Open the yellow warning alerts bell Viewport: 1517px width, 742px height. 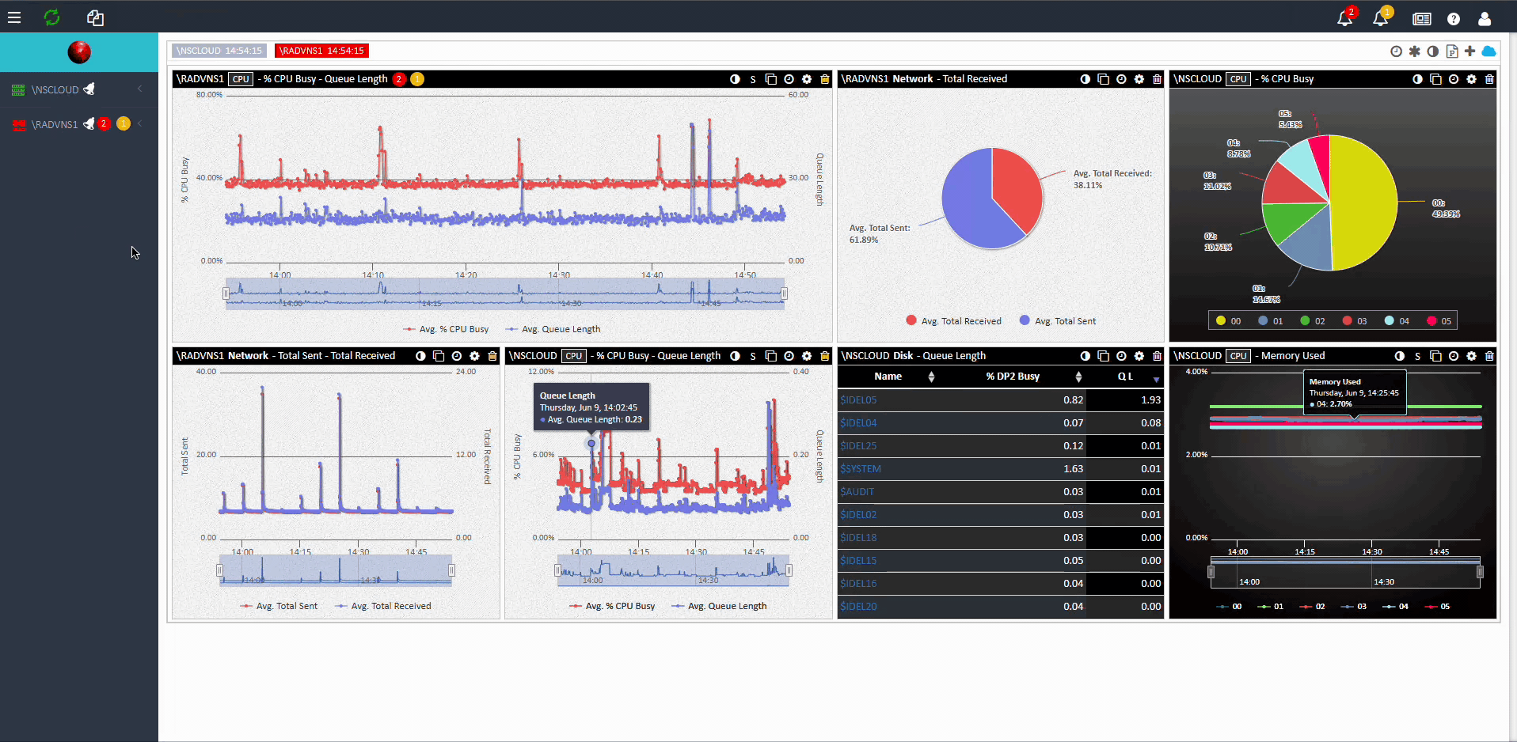[1381, 18]
